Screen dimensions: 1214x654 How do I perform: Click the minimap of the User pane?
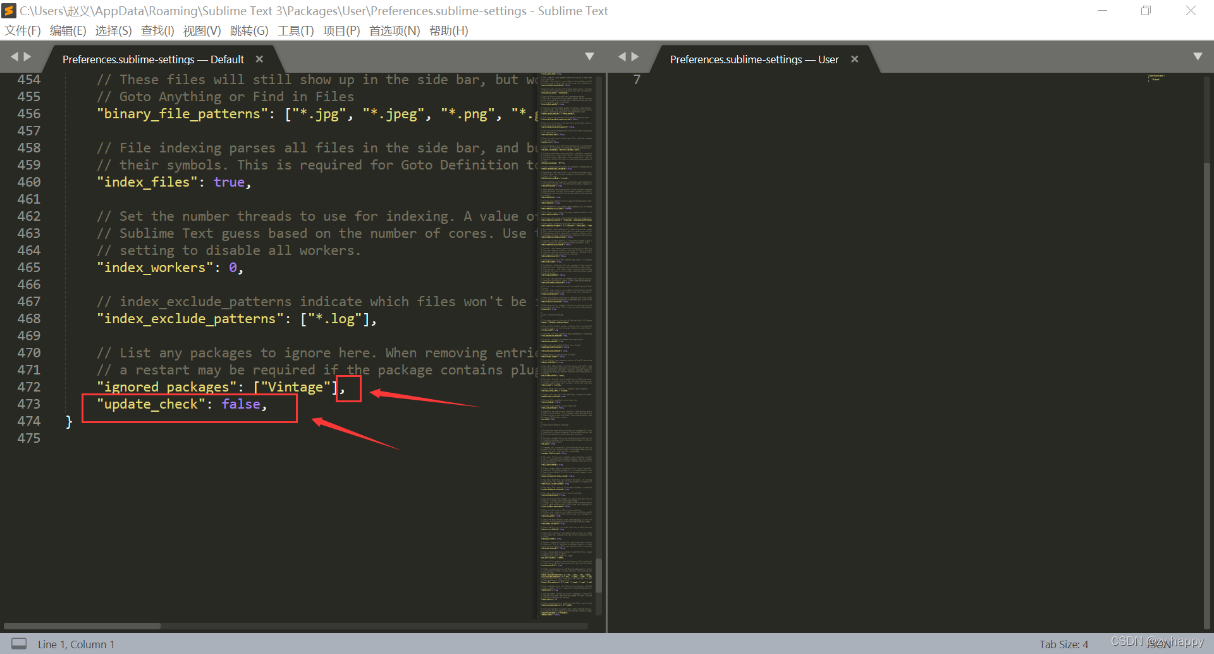(x=1157, y=78)
